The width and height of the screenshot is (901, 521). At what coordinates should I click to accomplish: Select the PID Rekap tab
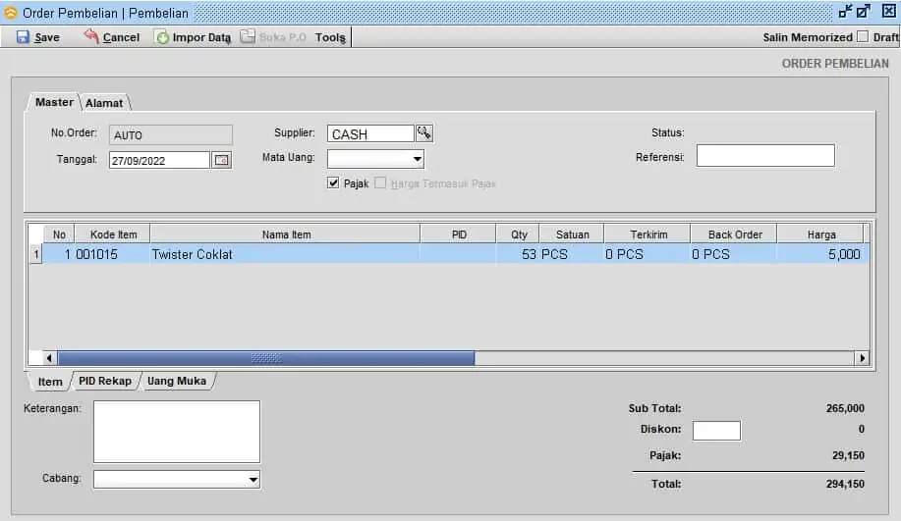tap(105, 381)
